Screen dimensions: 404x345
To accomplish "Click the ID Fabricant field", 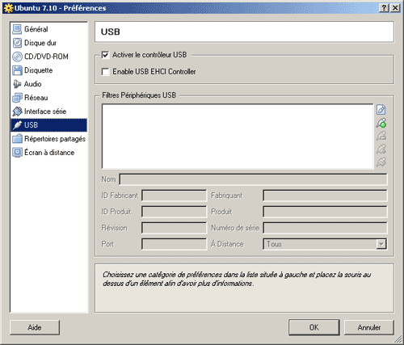I will [x=174, y=196].
